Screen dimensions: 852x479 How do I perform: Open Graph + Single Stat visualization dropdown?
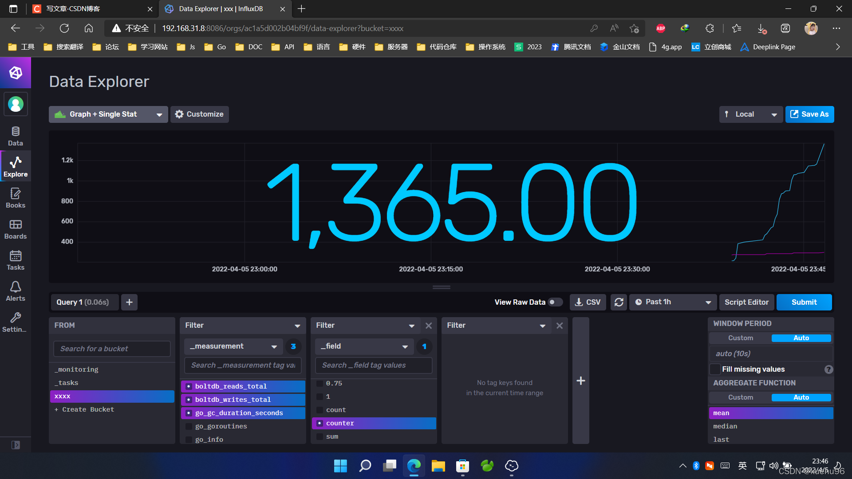coord(108,114)
